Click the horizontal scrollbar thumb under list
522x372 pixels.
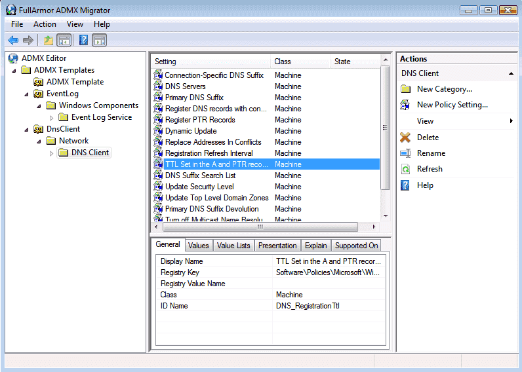260,227
